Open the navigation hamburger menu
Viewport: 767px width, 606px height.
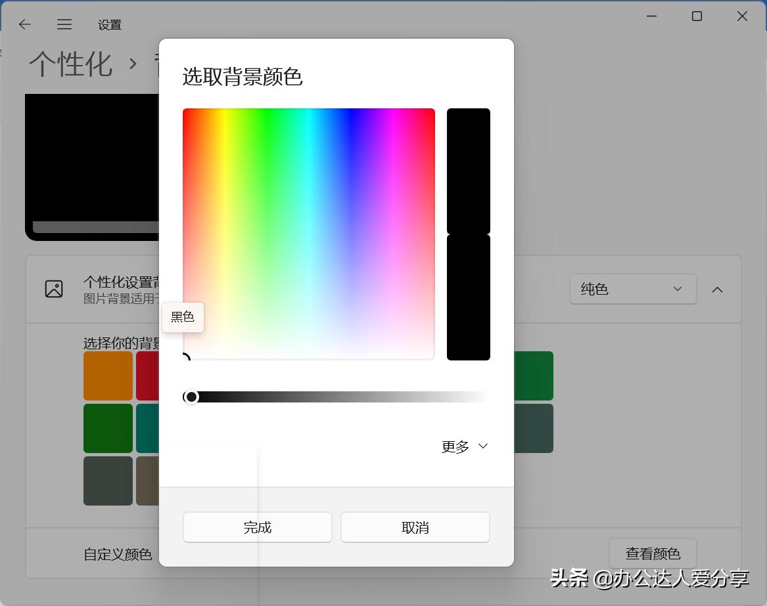coord(64,24)
